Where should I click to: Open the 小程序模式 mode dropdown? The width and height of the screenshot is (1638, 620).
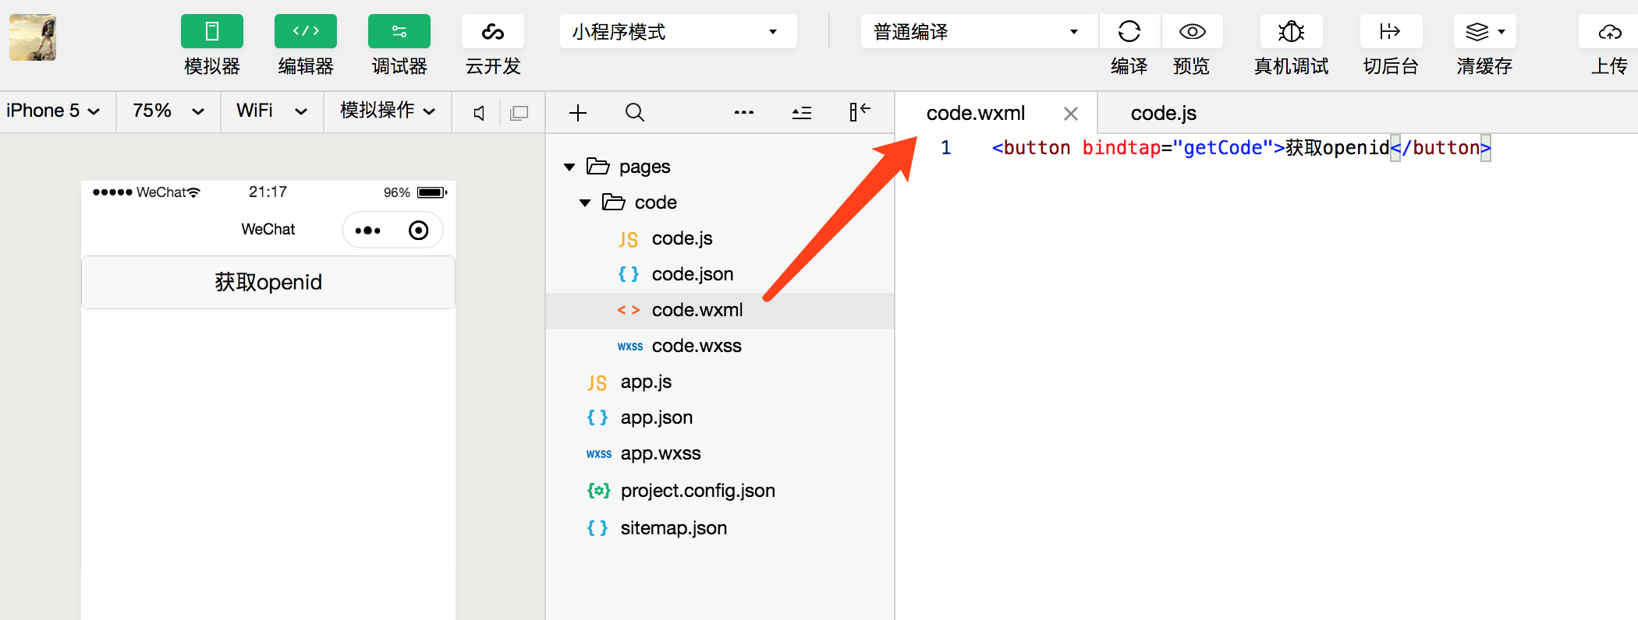click(x=678, y=32)
